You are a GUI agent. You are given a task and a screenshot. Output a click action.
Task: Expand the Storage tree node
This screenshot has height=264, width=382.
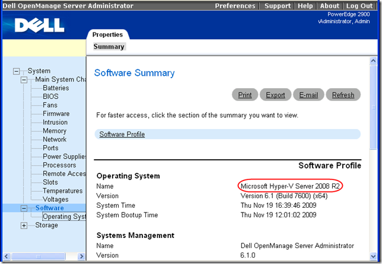(24, 226)
